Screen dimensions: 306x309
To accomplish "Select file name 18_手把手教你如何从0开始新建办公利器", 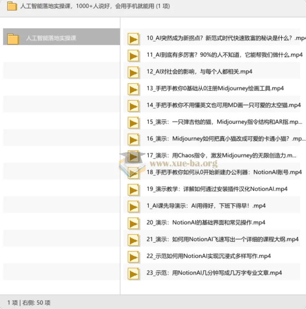I will tap(224, 172).
